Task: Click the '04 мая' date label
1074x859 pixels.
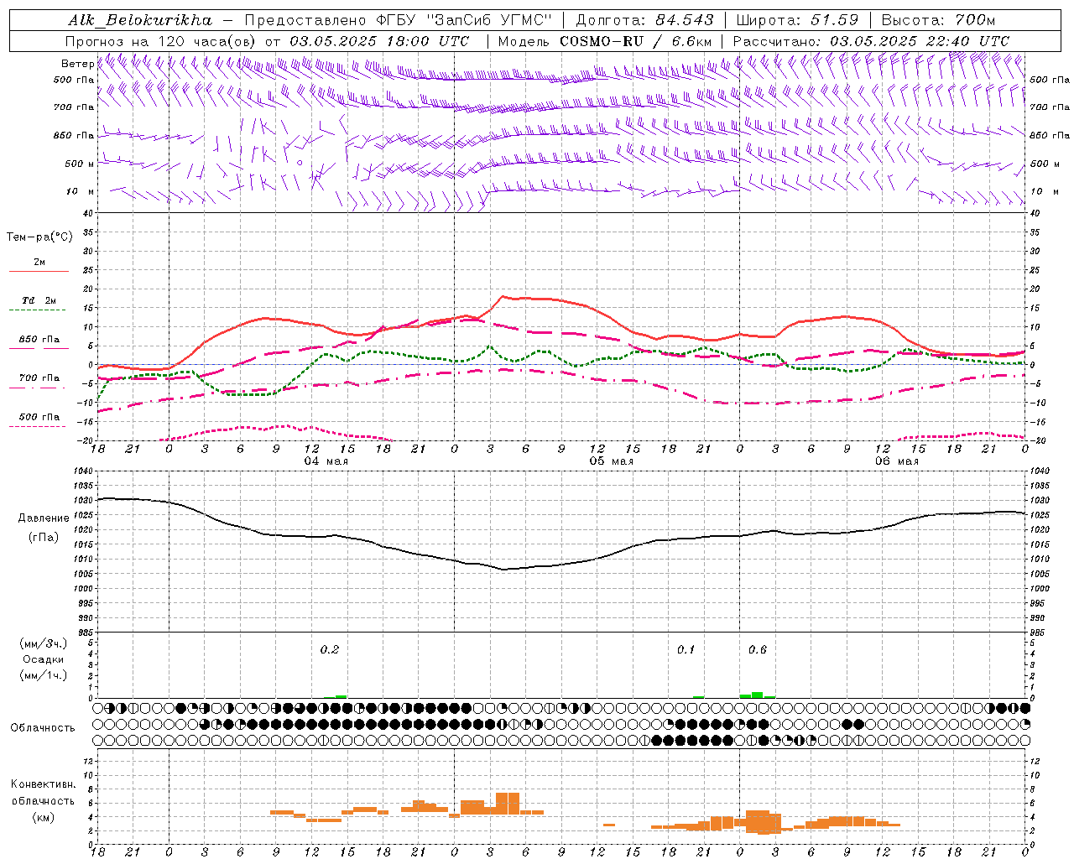Action: pyautogui.click(x=326, y=461)
